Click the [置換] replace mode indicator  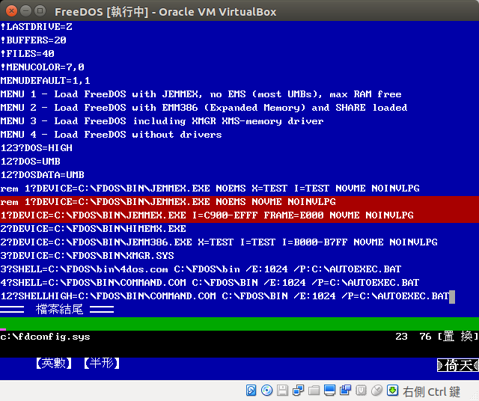click(x=458, y=336)
